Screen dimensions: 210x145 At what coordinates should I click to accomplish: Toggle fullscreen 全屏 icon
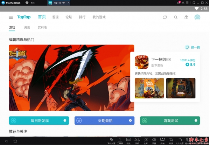[146, 140]
